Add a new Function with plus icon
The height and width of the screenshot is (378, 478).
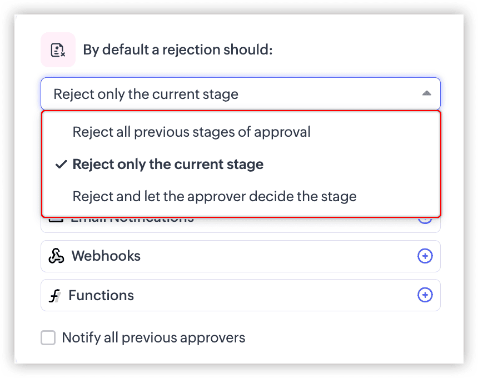[x=425, y=295]
